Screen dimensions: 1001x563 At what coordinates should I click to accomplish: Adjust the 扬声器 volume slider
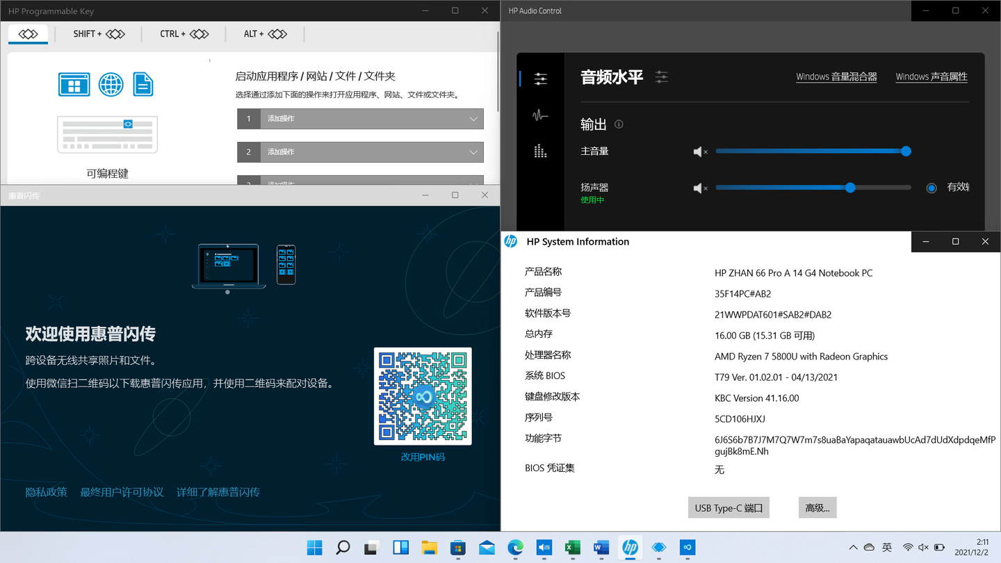point(813,188)
